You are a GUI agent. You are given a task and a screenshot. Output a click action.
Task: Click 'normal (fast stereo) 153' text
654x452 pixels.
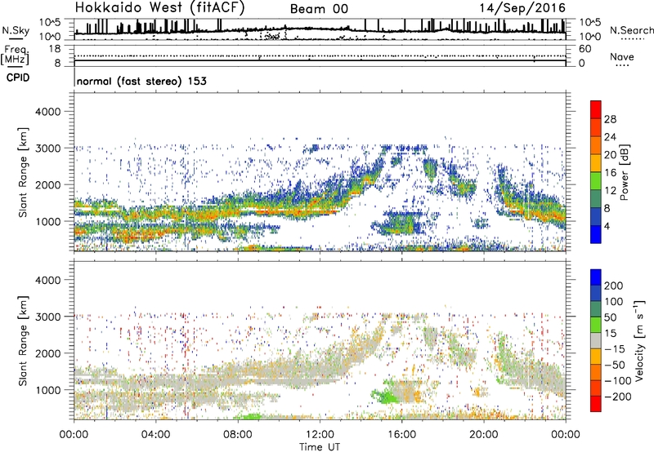coord(141,81)
